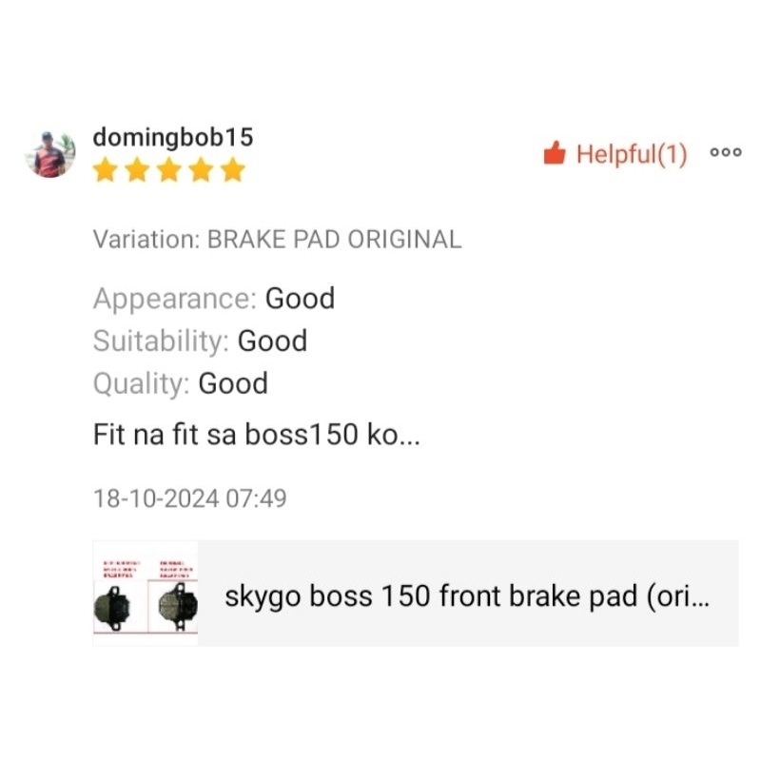Click the Suitability: Good rating line

(200, 341)
